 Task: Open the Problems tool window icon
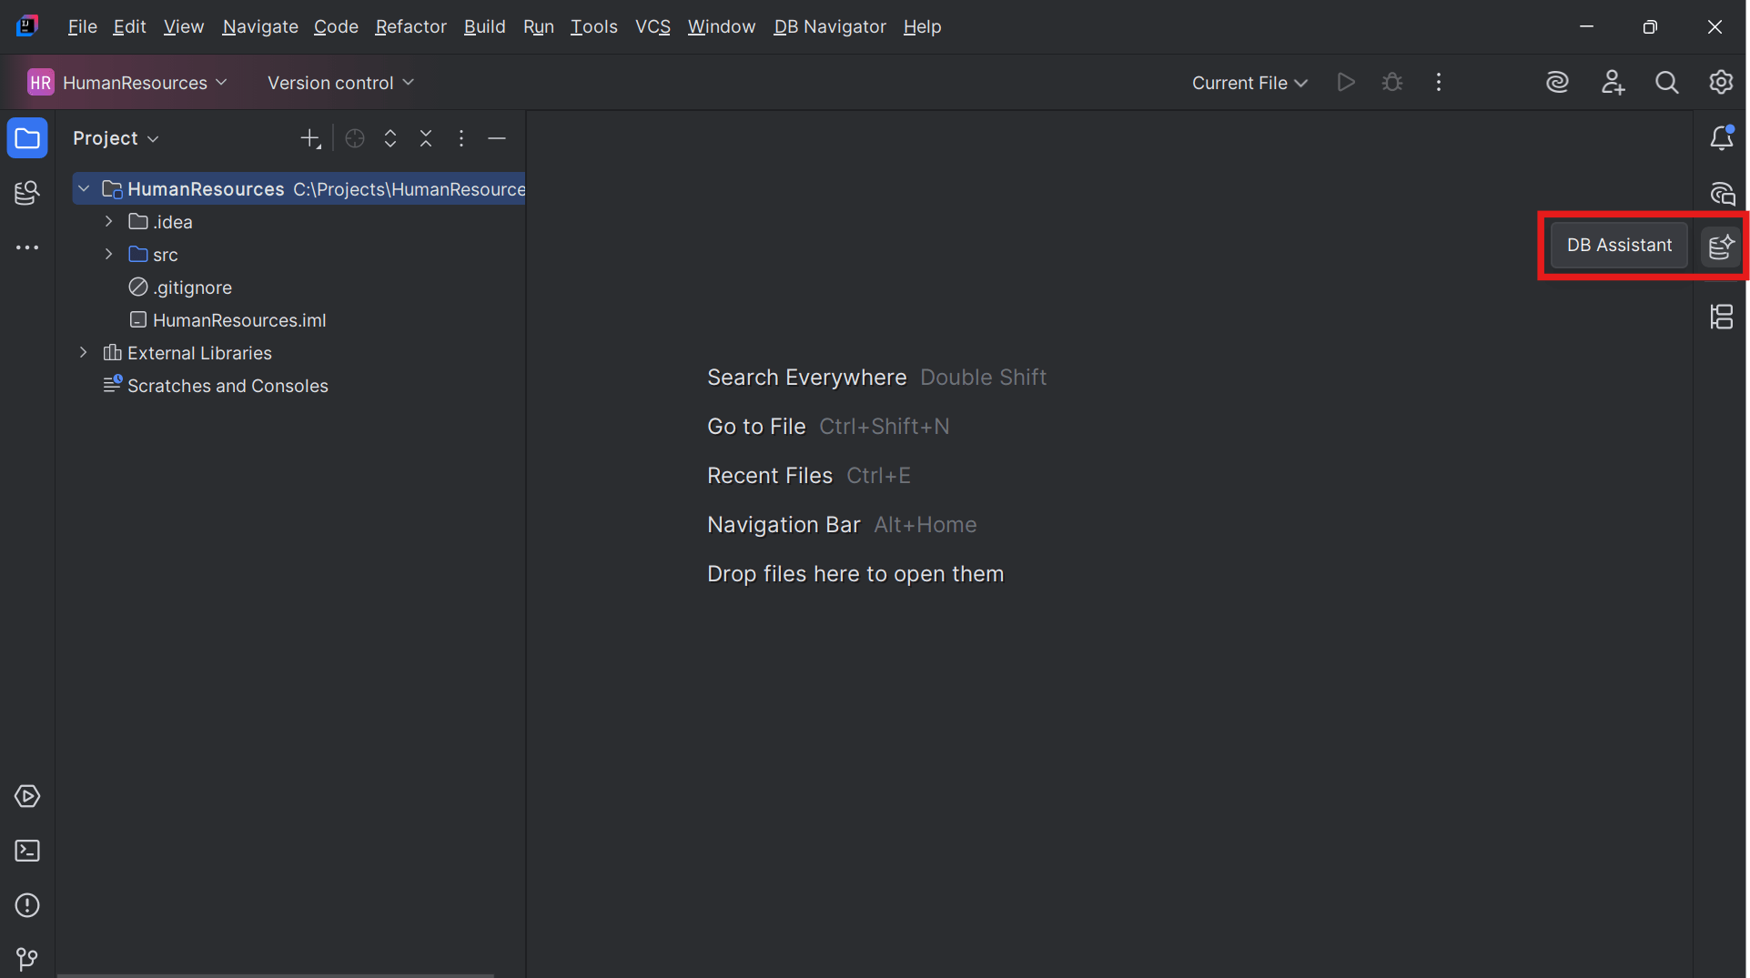click(x=27, y=905)
